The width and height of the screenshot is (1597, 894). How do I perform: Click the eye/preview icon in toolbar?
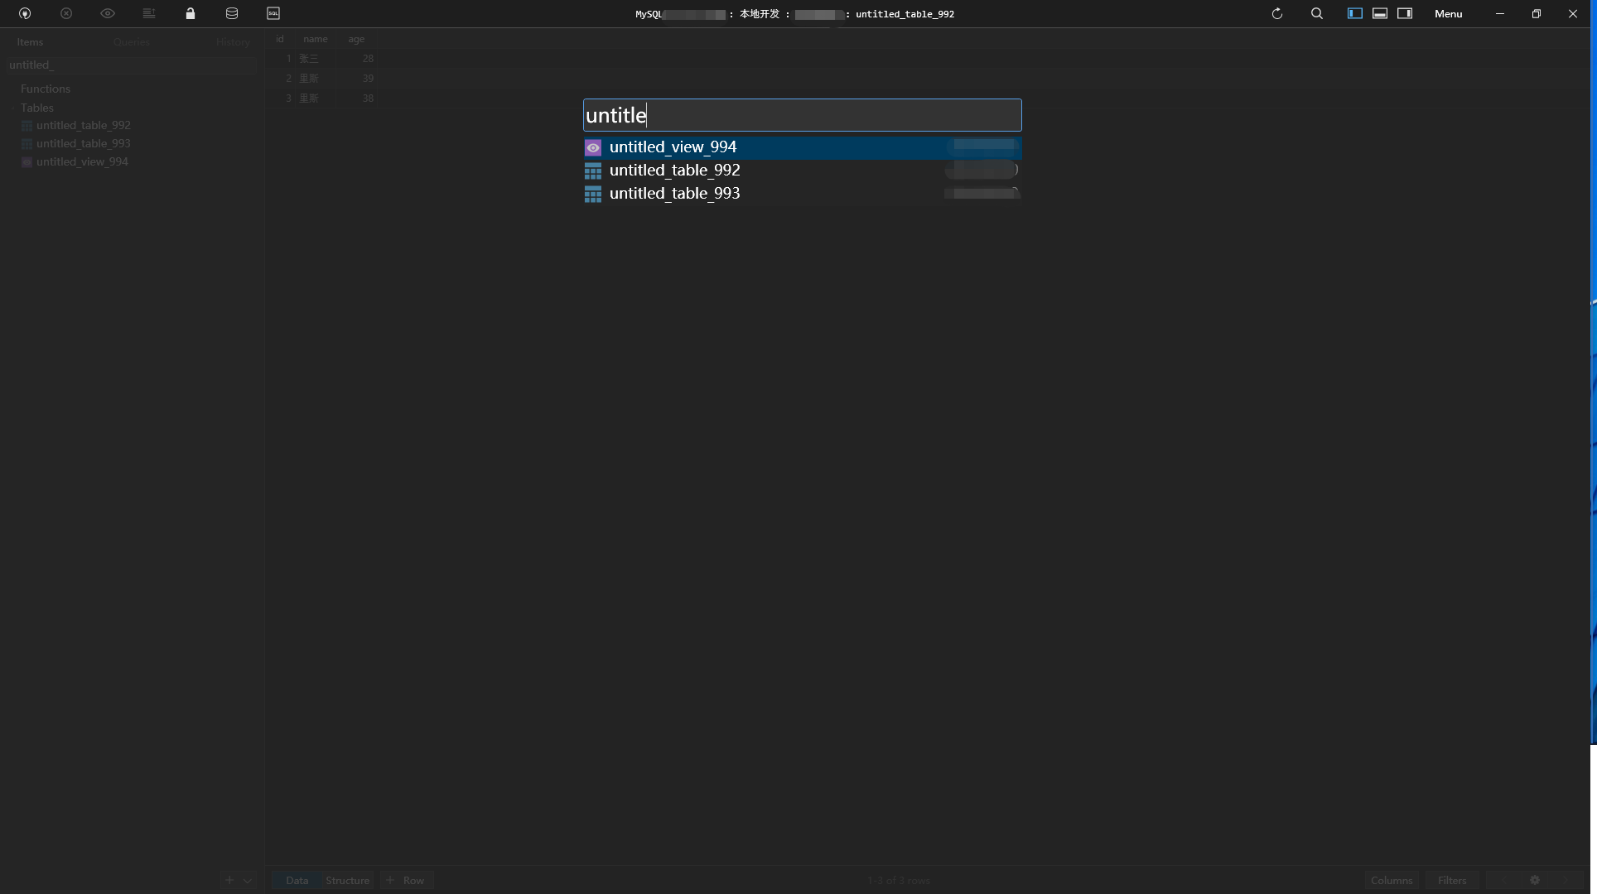(108, 13)
